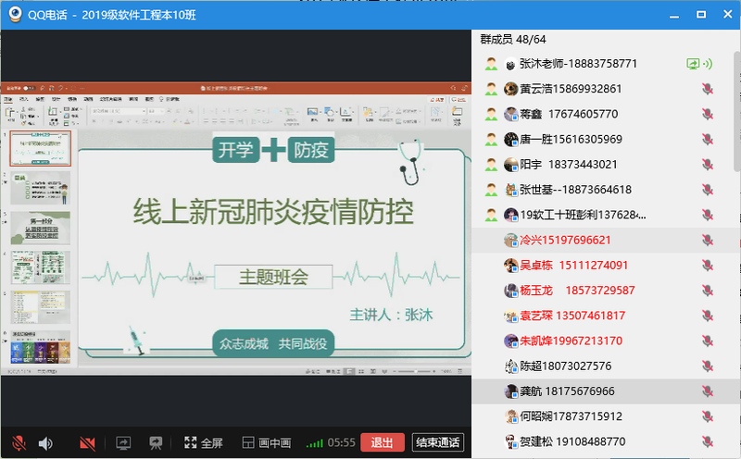This screenshot has height=459, width=741.
Task: Click the shared screen video area
Action: [x=236, y=229]
